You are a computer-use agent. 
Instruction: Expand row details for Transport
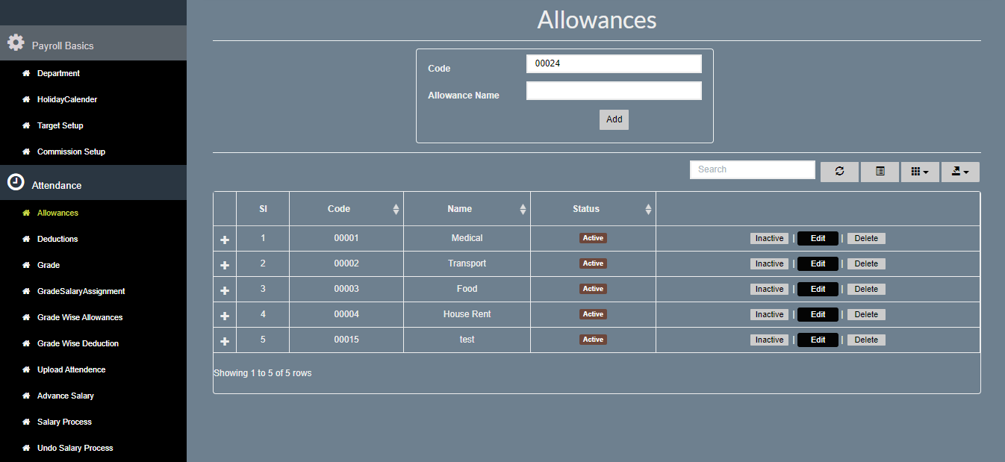[225, 265]
